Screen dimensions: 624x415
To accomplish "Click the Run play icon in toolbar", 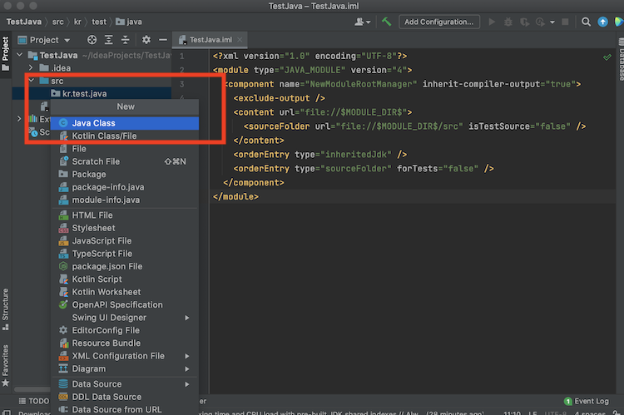I will point(492,22).
